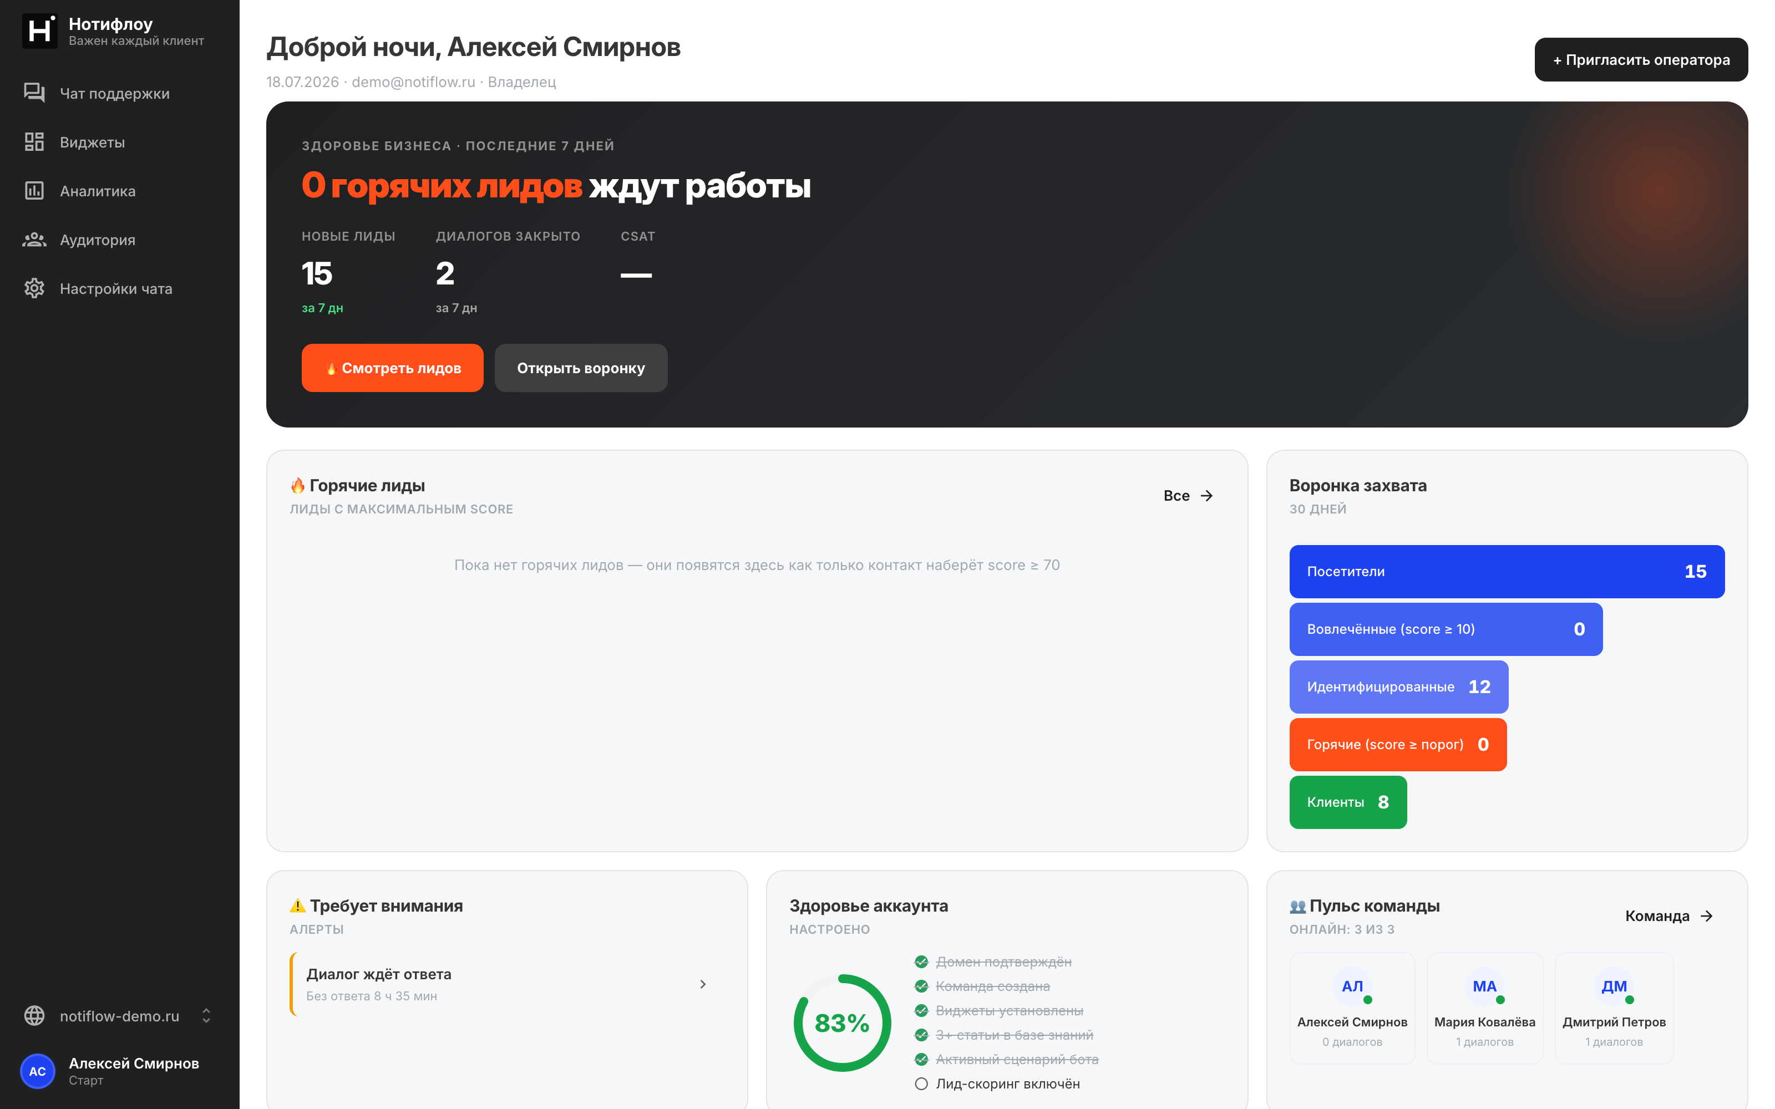The height and width of the screenshot is (1109, 1775).
Task: Expand the notiflow-demo.ru site switcher arrows
Action: click(x=206, y=1016)
